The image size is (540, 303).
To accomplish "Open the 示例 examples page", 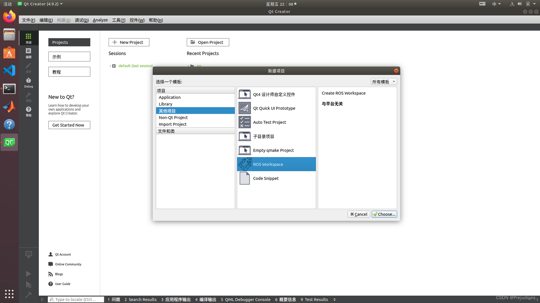I will click(x=69, y=57).
